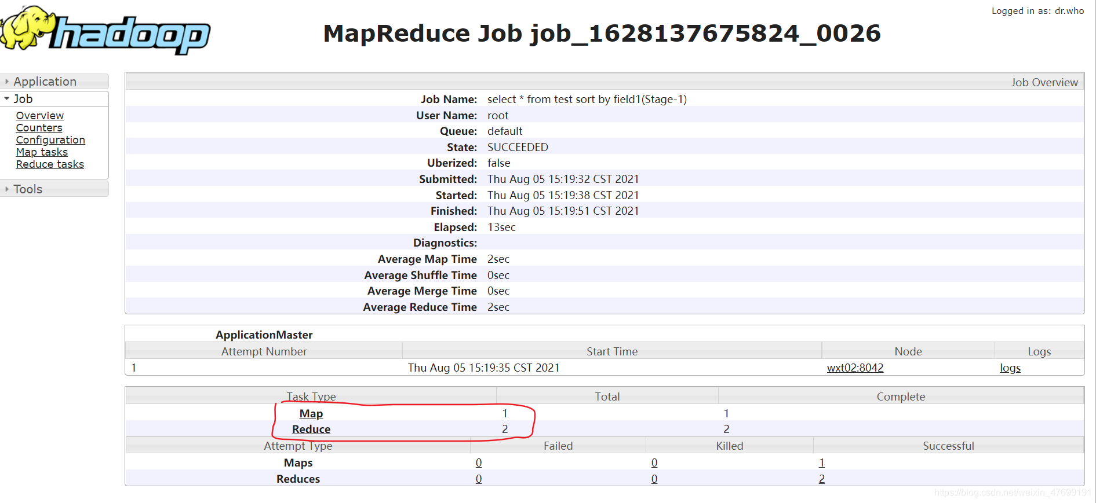Click the Logs column header
This screenshot has width=1096, height=503.
click(x=1039, y=351)
